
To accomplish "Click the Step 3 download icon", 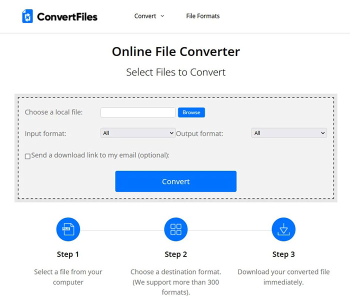I will coord(283,229).
